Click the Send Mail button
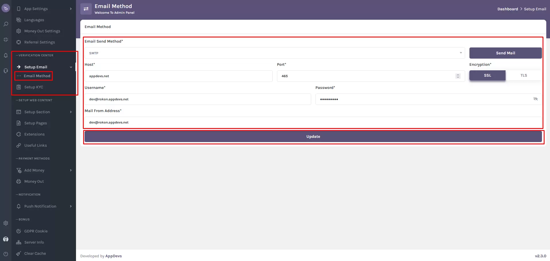The width and height of the screenshot is (550, 261). 506,53
